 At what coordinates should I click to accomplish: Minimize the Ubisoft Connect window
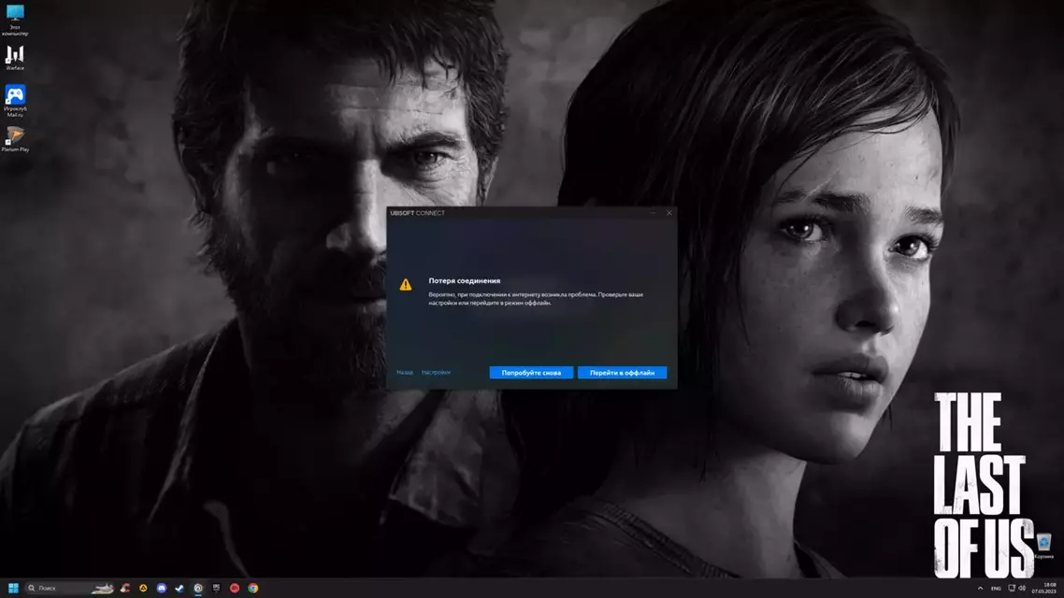click(x=653, y=213)
